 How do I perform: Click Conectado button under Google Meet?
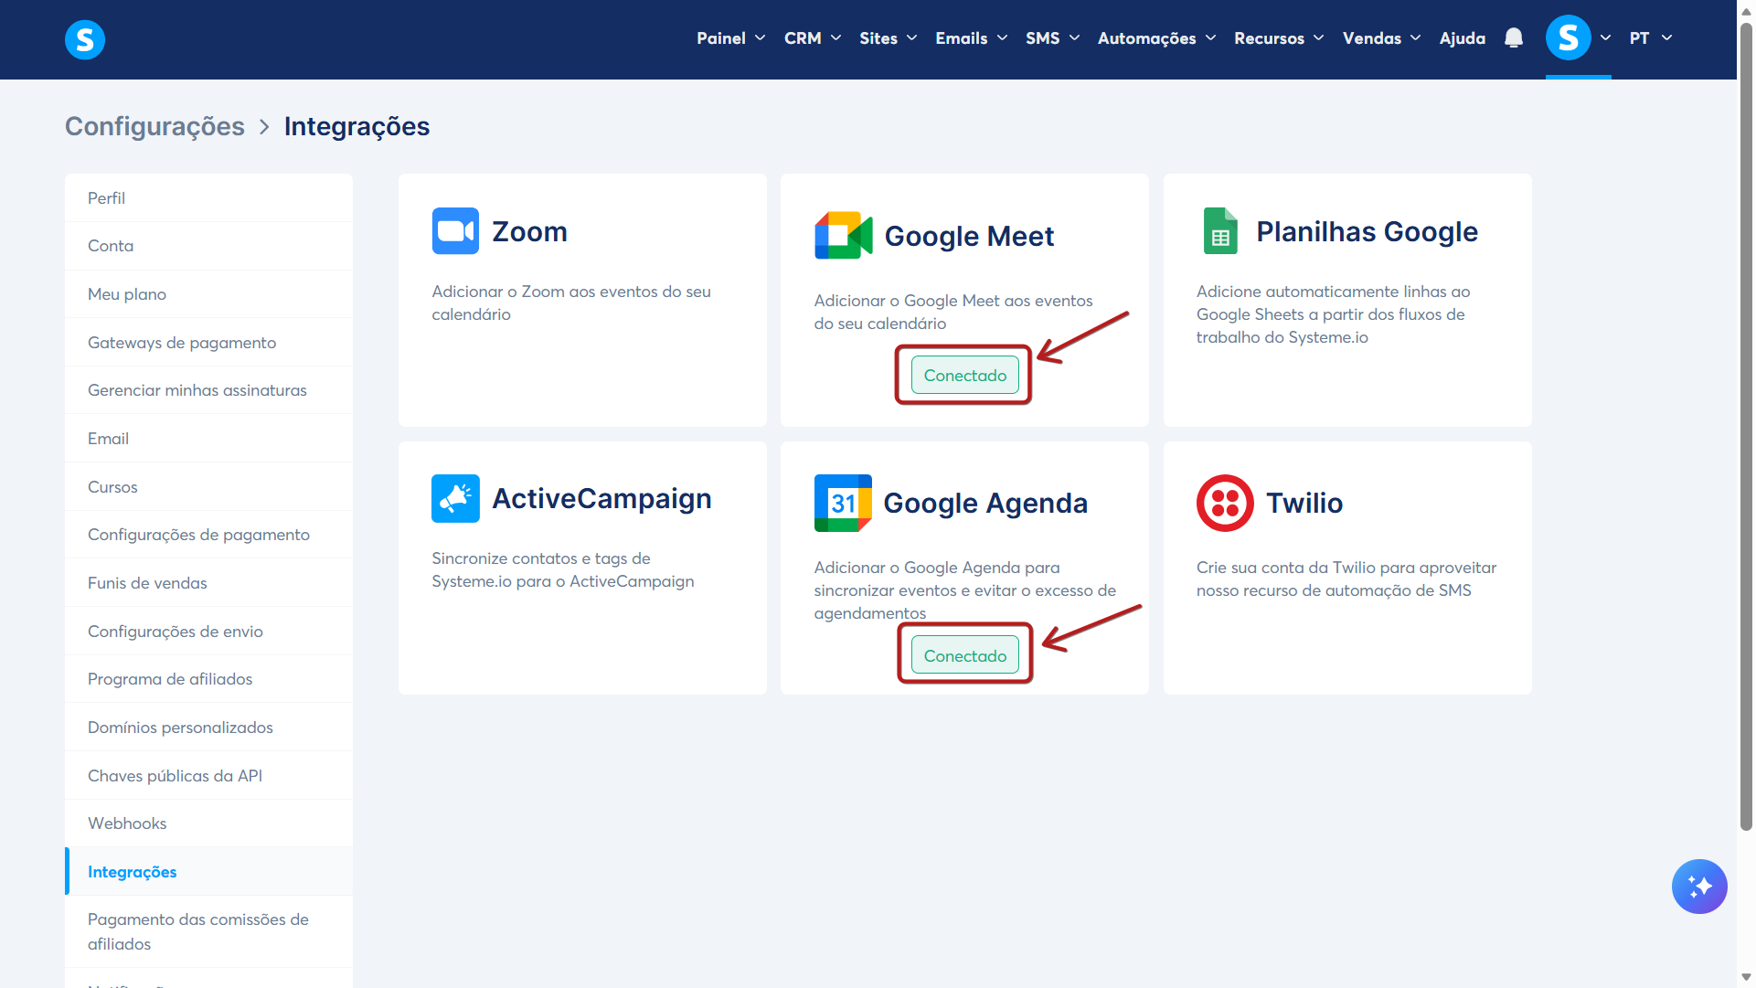pos(964,376)
